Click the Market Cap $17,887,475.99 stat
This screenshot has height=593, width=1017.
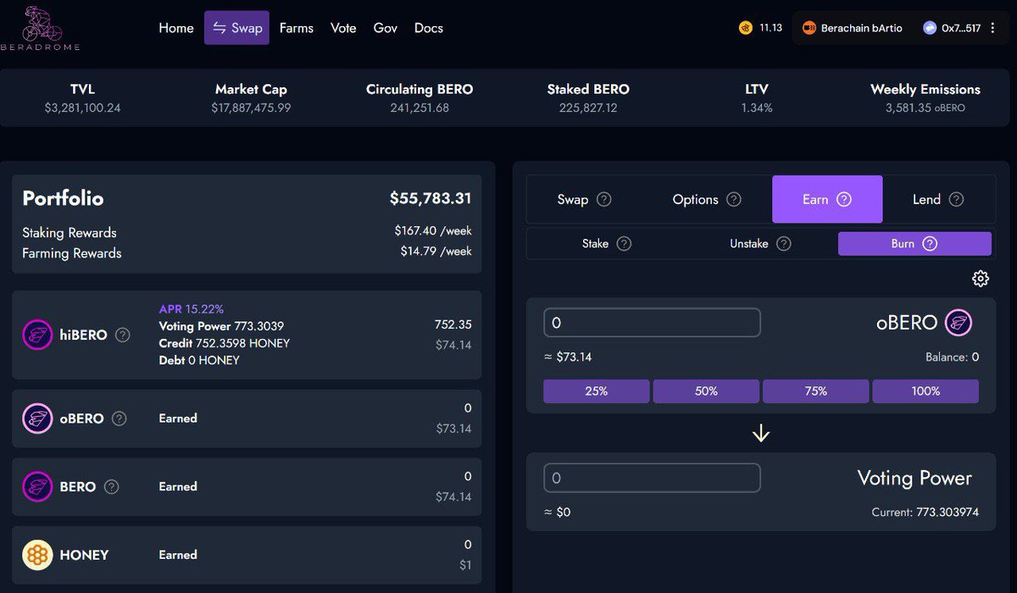[x=251, y=98]
